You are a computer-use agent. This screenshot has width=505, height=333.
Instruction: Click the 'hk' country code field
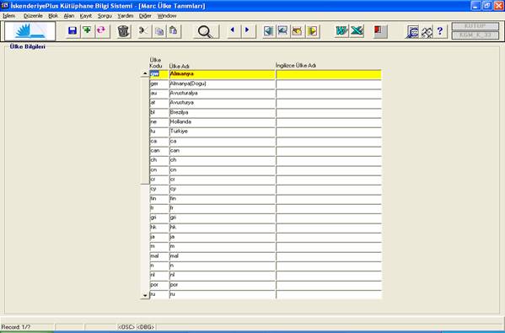click(159, 228)
